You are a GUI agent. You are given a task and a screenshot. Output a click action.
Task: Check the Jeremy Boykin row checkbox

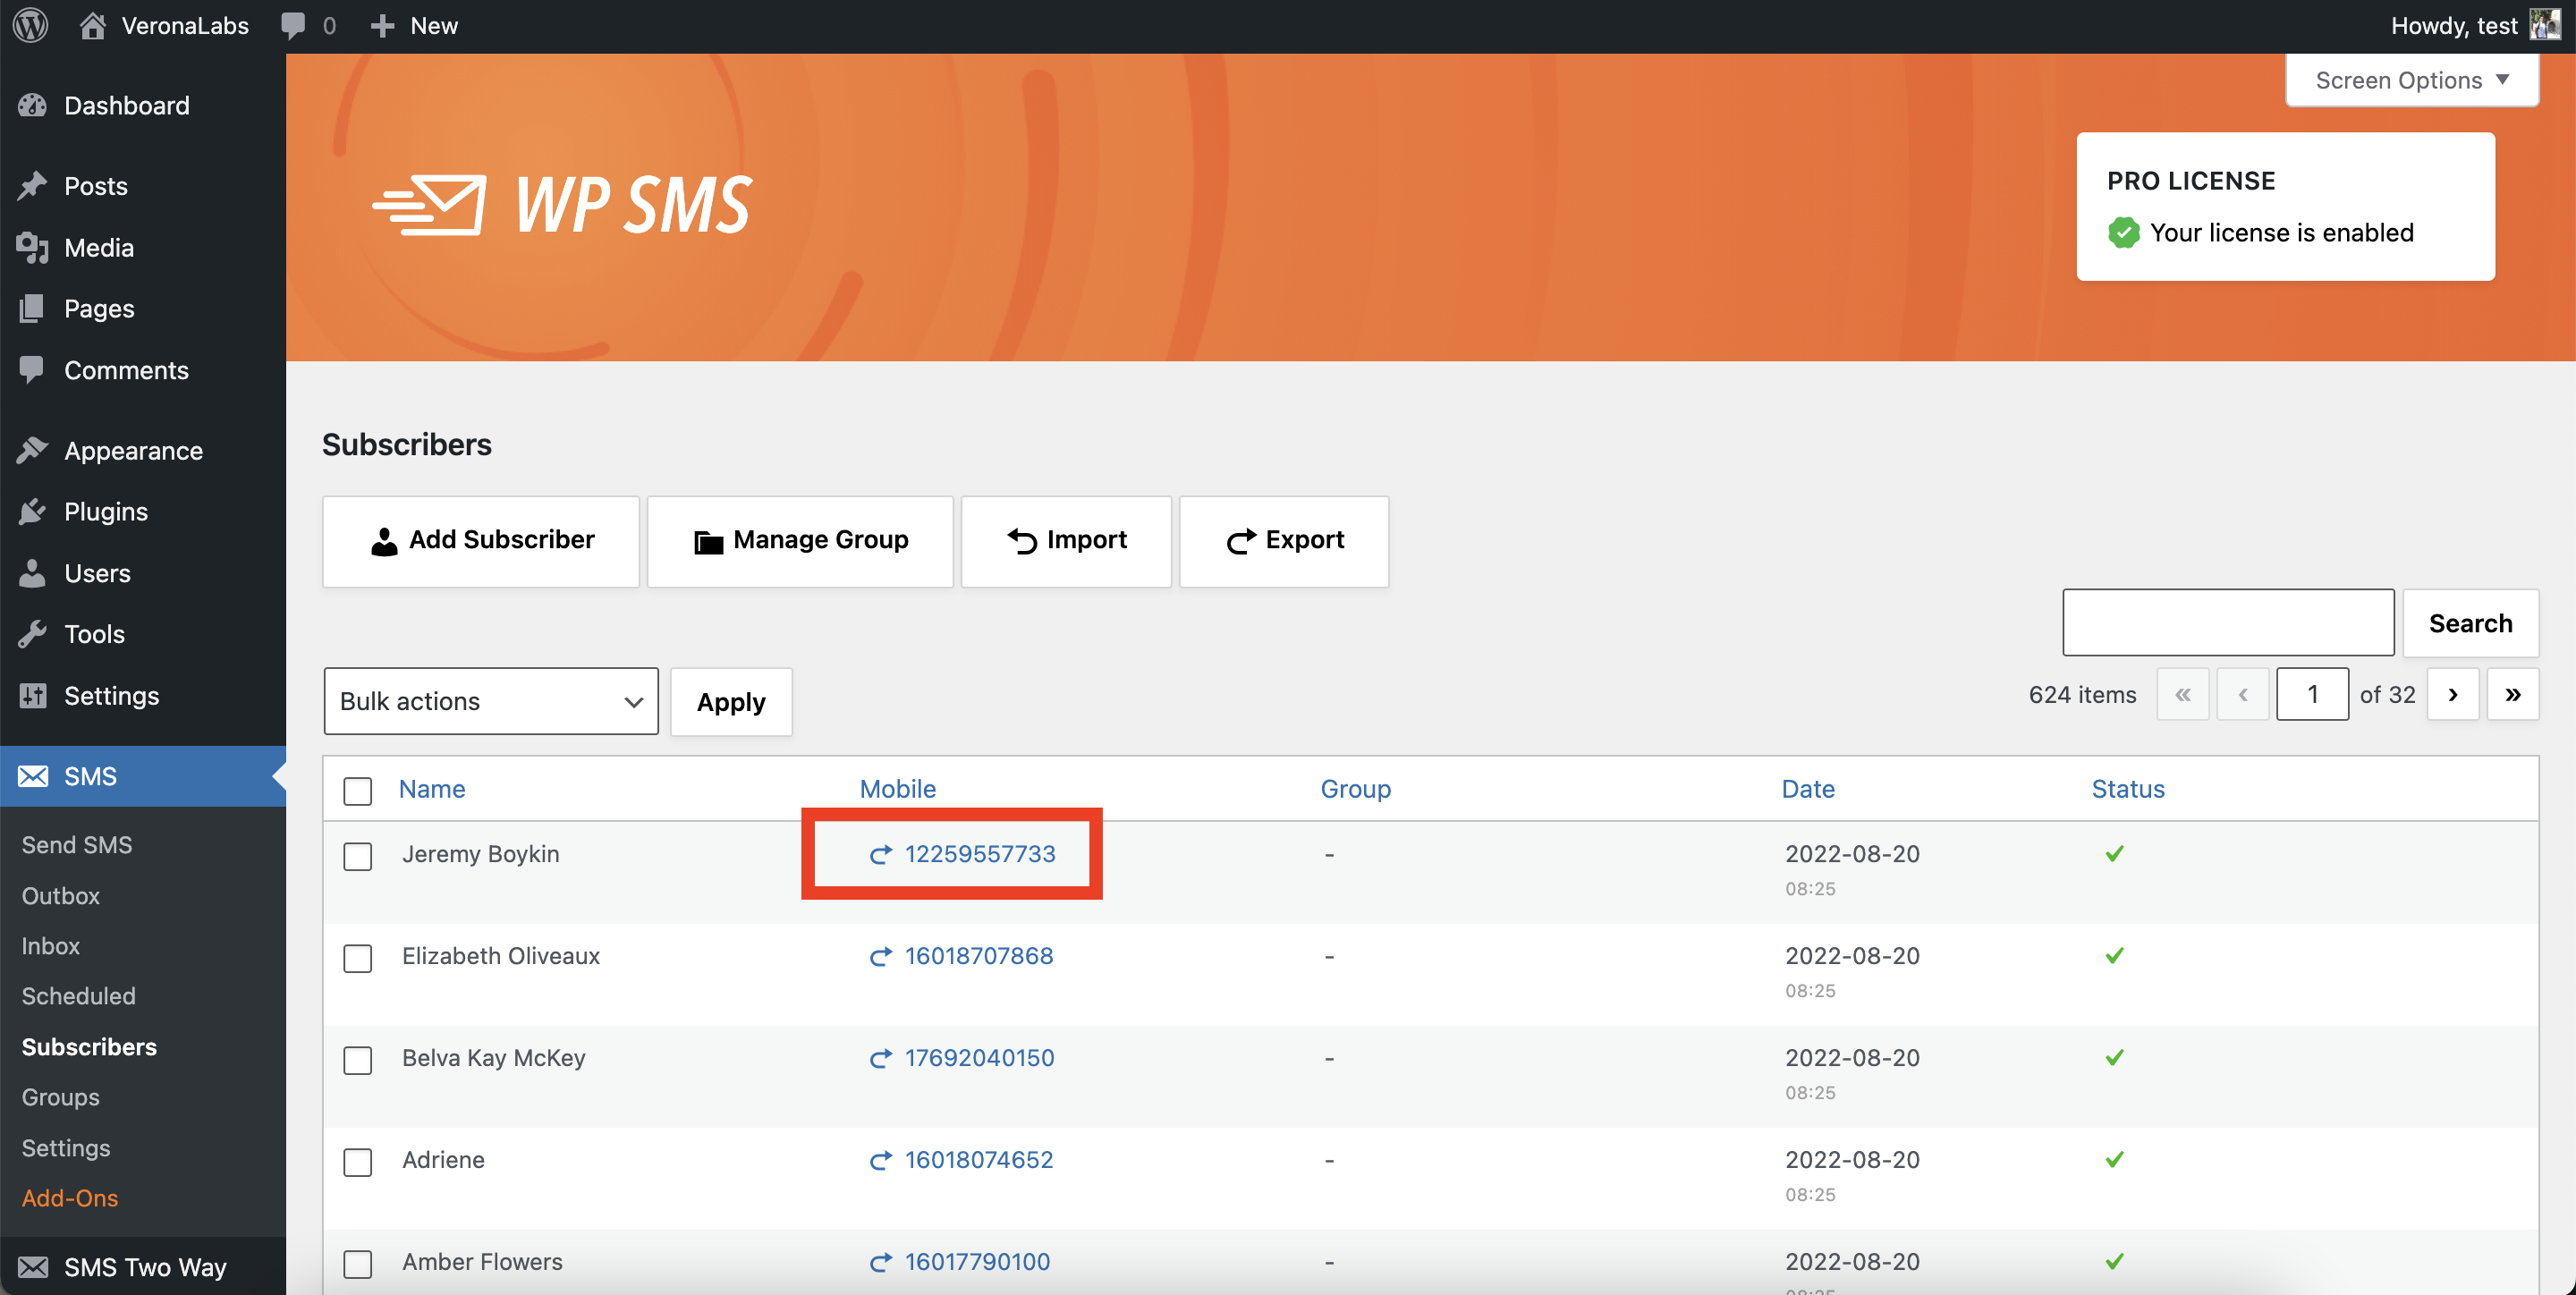point(357,856)
